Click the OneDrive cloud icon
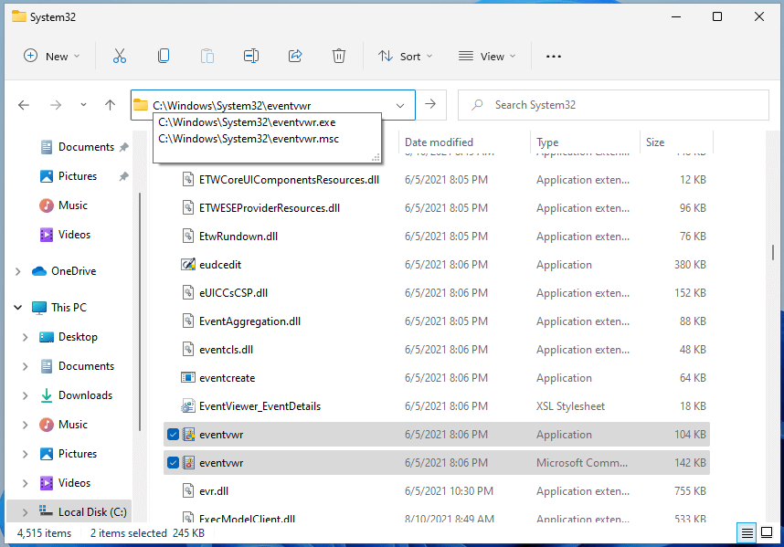 (x=39, y=271)
